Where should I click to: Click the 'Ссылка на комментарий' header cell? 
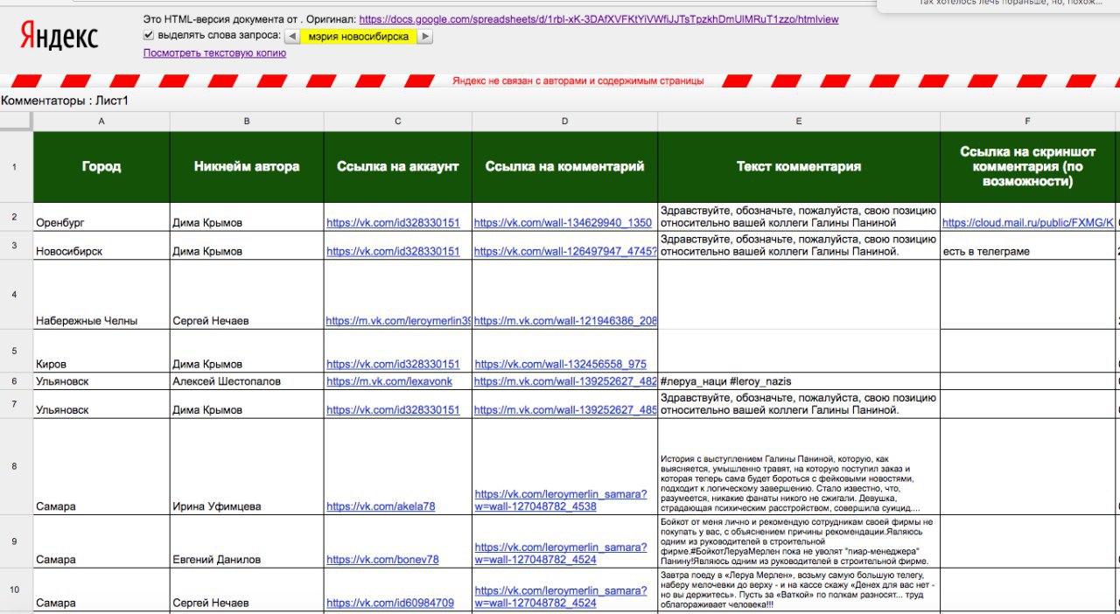pos(564,166)
